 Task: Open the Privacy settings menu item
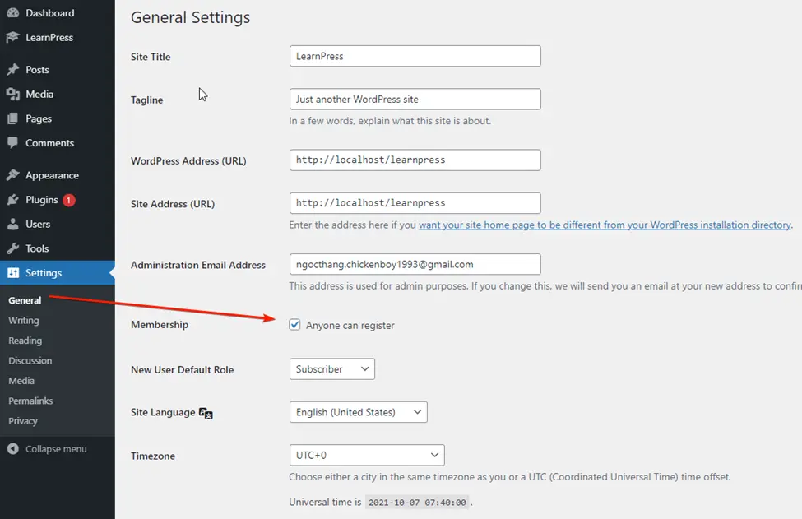click(25, 420)
